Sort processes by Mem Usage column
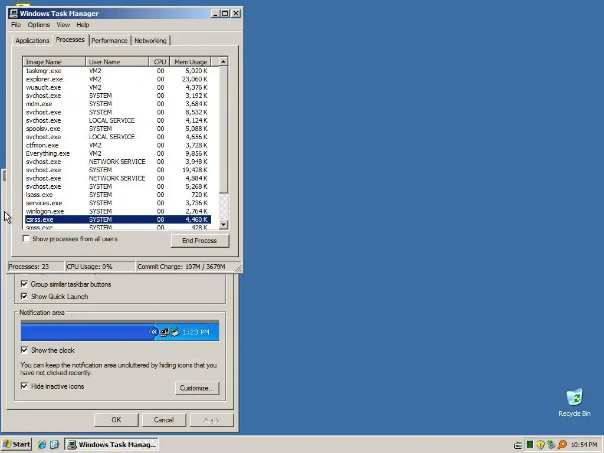 point(191,61)
